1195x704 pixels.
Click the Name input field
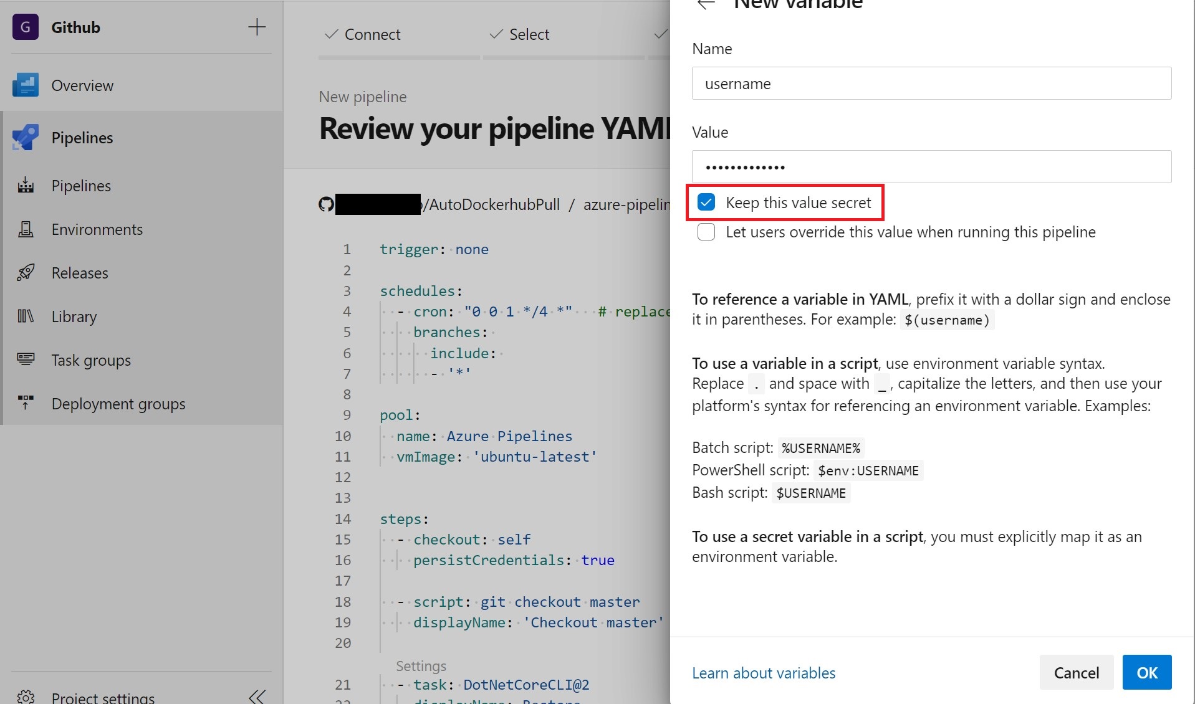(931, 83)
